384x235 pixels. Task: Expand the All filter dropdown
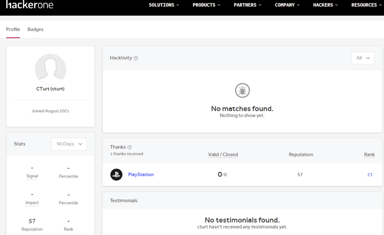pos(363,58)
